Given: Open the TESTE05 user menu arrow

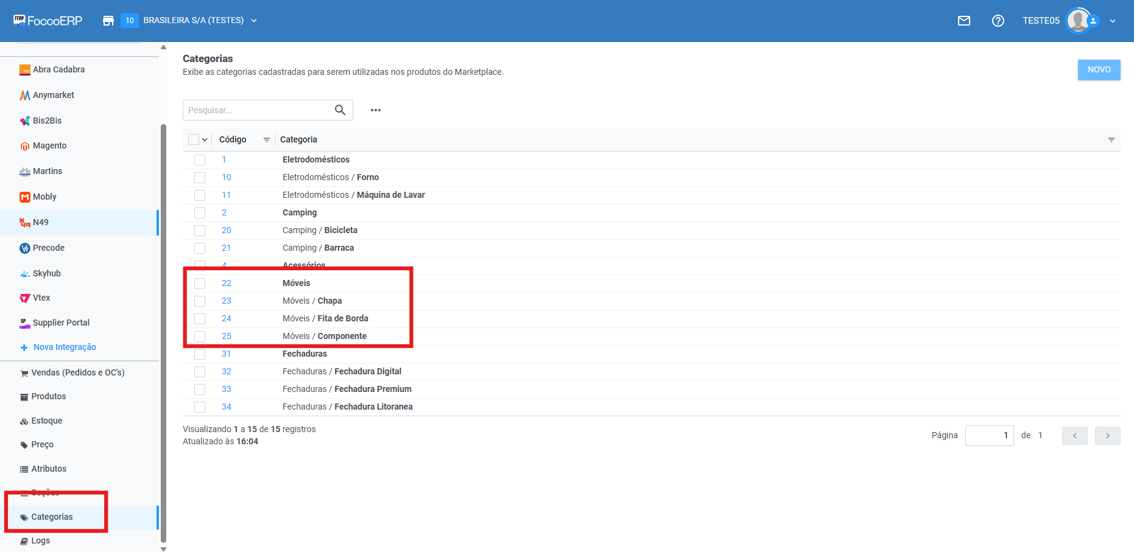Looking at the screenshot, I should 1113,21.
